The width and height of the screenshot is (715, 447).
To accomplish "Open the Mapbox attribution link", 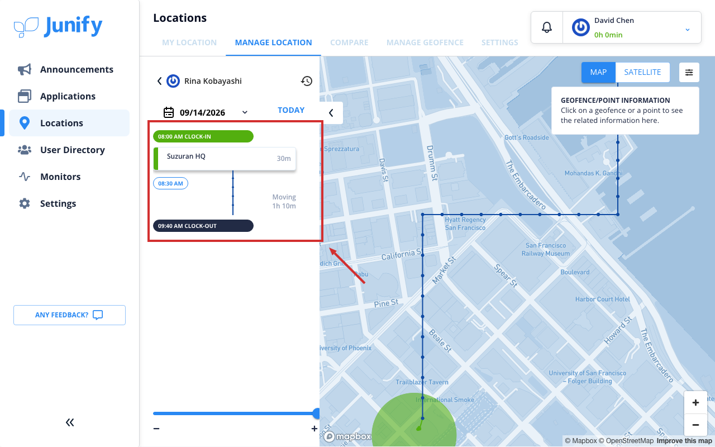I will (x=581, y=441).
